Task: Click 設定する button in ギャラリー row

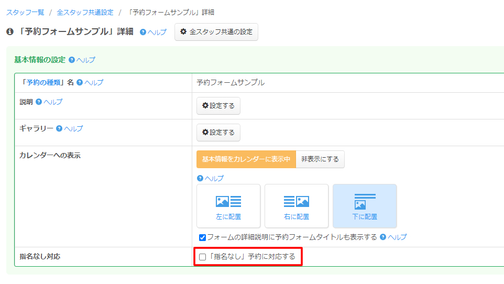Action: click(x=218, y=133)
